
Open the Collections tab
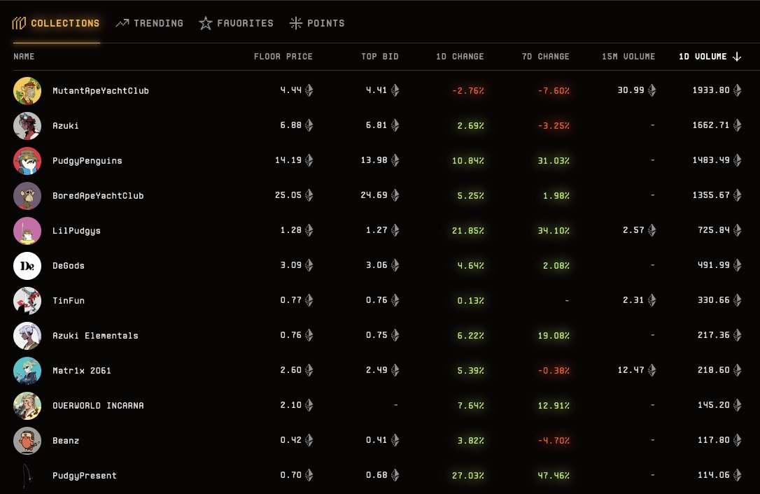point(56,23)
